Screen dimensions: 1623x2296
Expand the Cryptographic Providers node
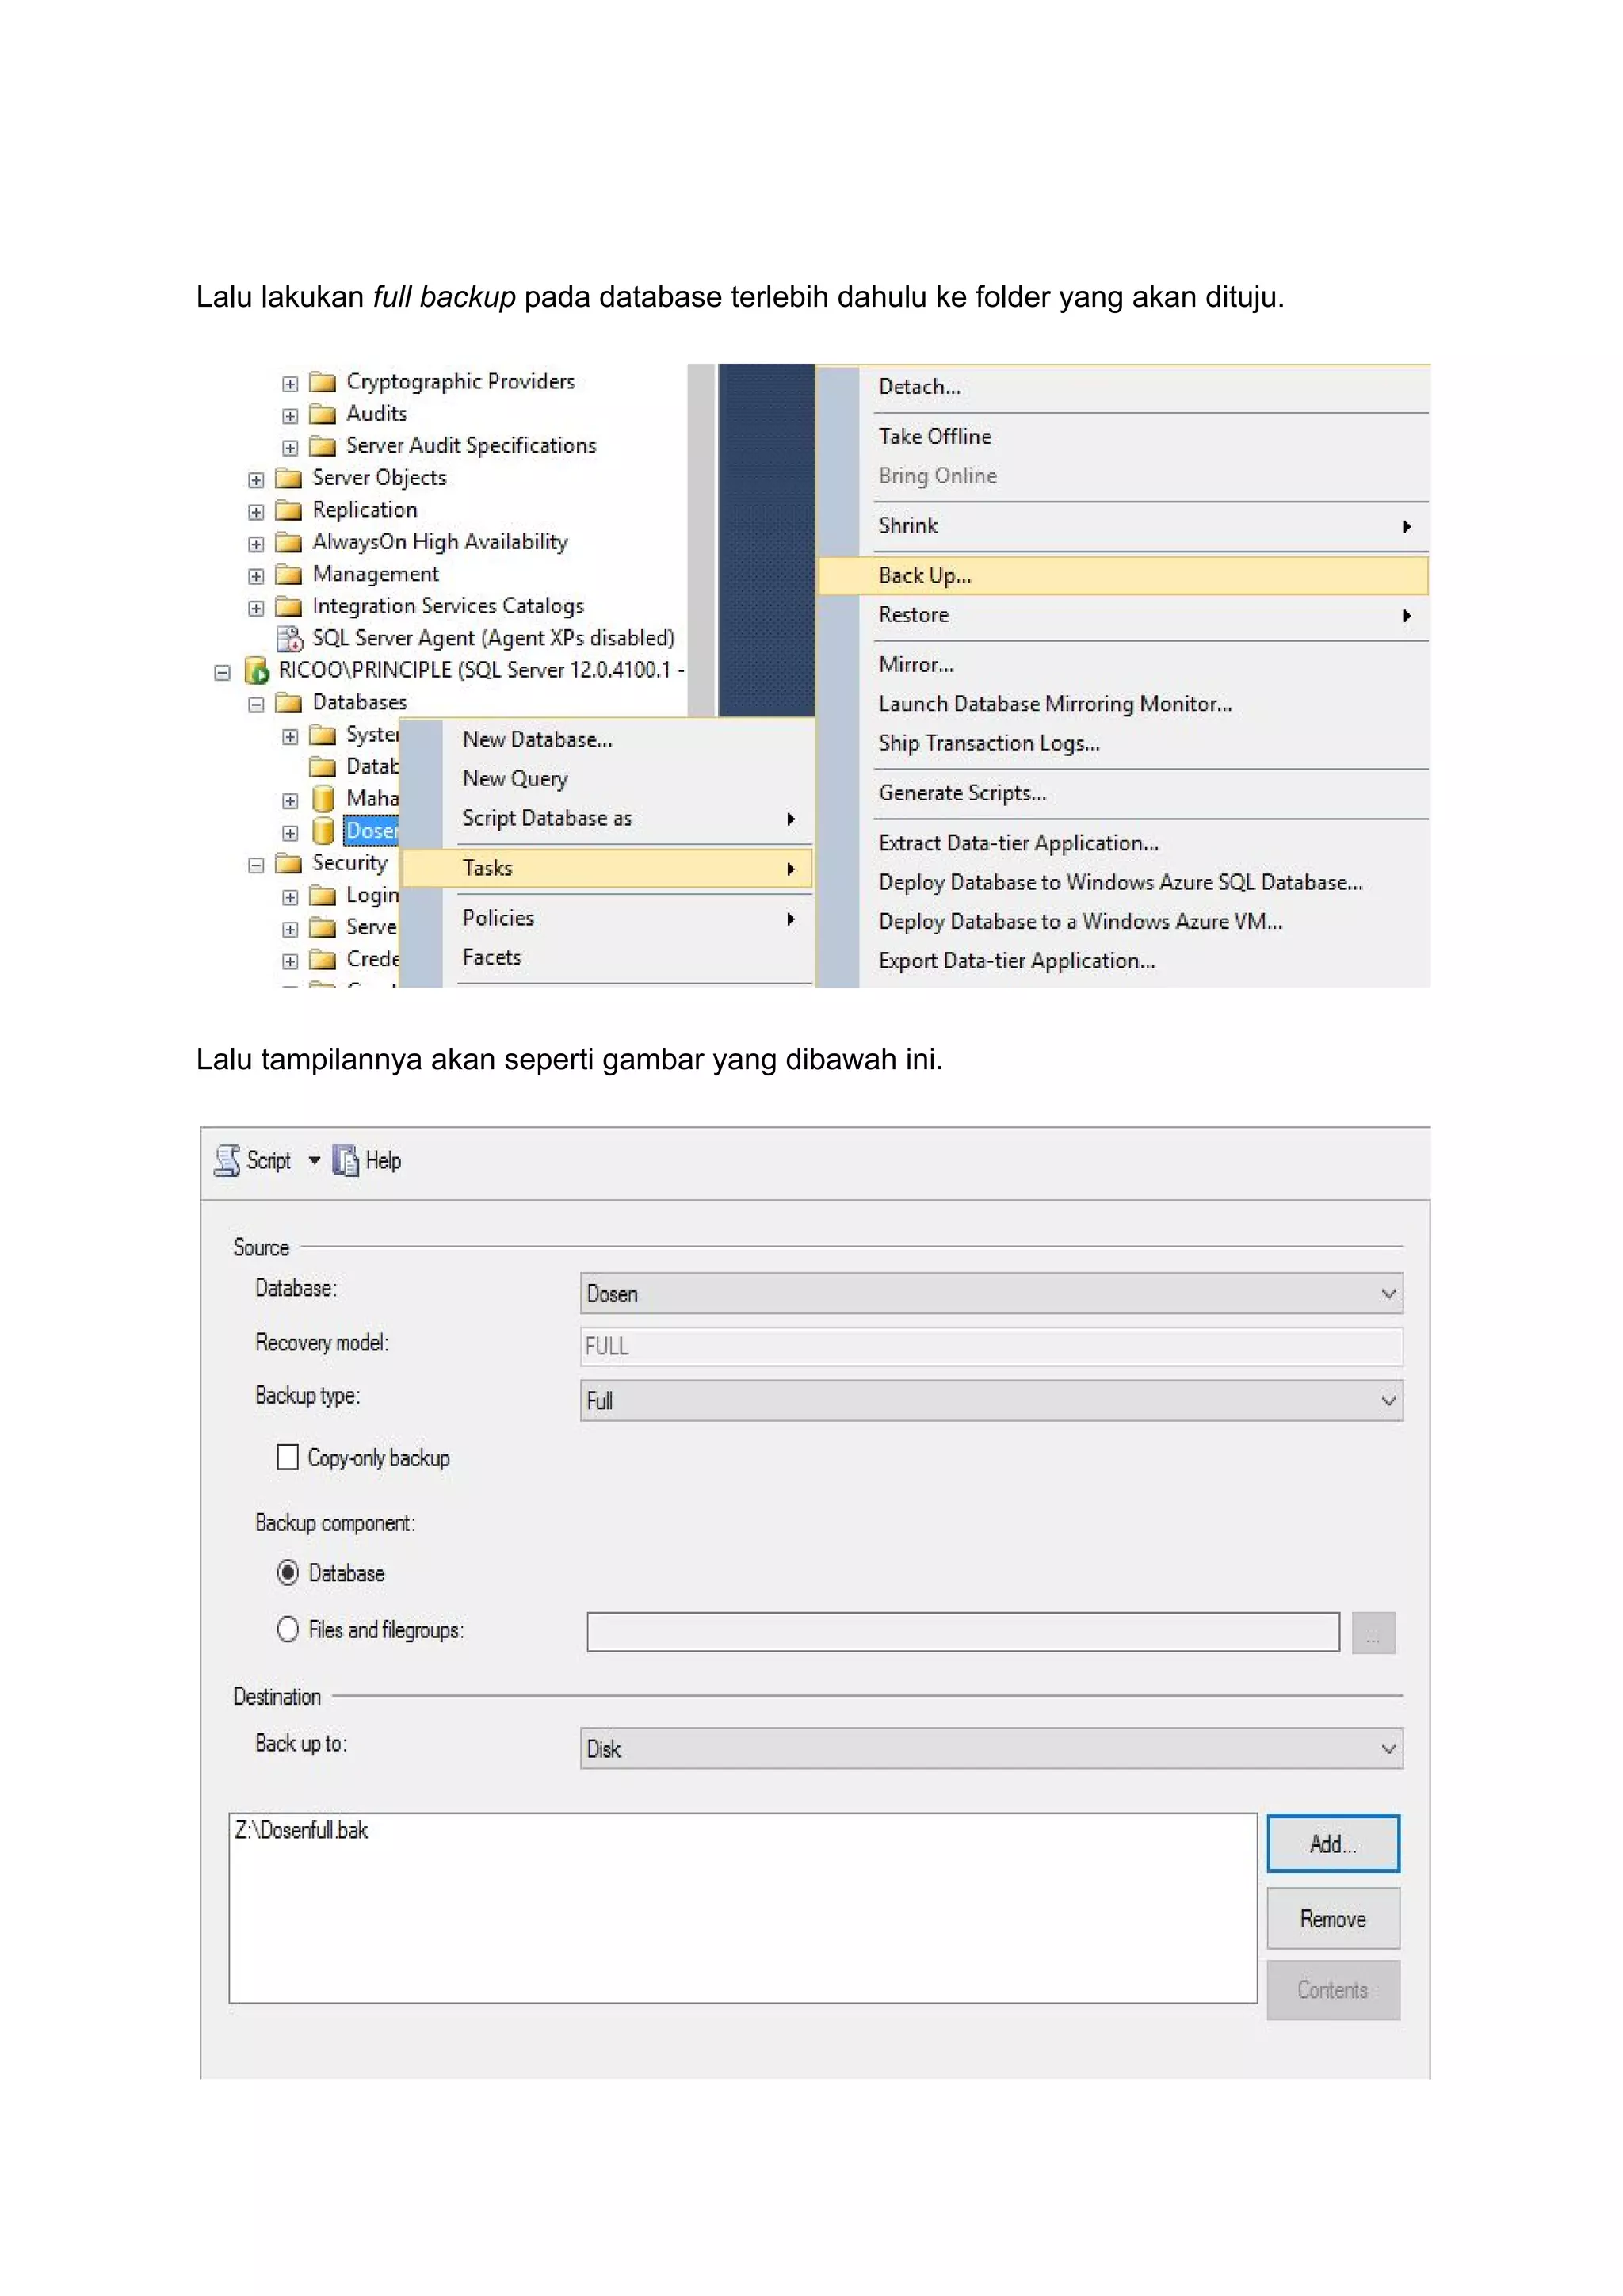pyautogui.click(x=290, y=384)
